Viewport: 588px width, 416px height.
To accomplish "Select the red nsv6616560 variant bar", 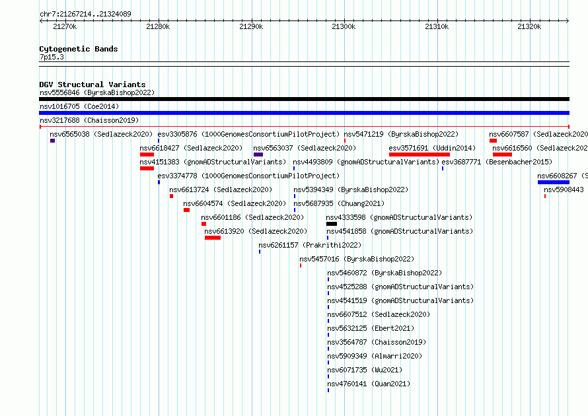I will tap(503, 155).
